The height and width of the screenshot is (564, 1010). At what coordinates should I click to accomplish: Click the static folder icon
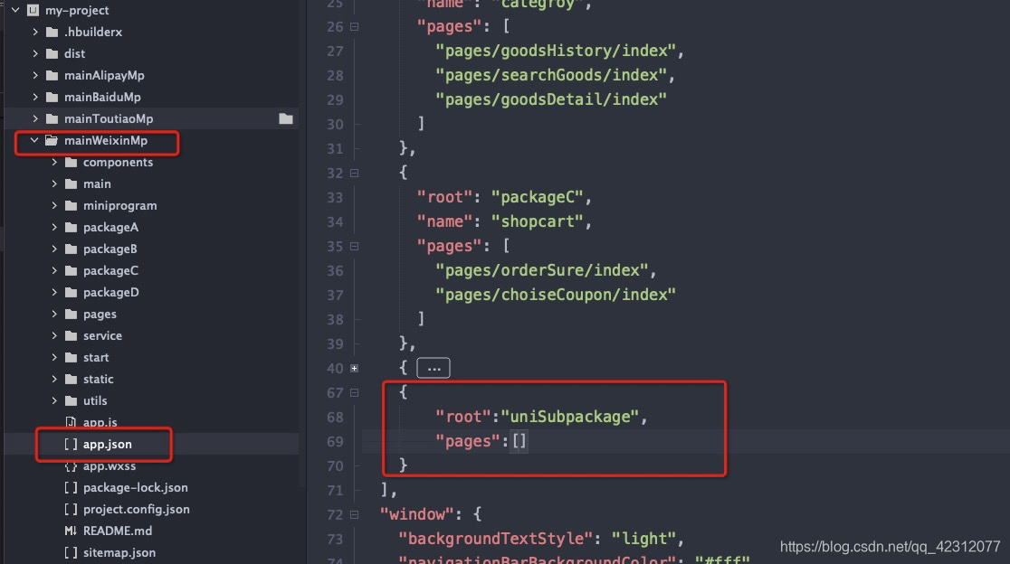pos(71,380)
